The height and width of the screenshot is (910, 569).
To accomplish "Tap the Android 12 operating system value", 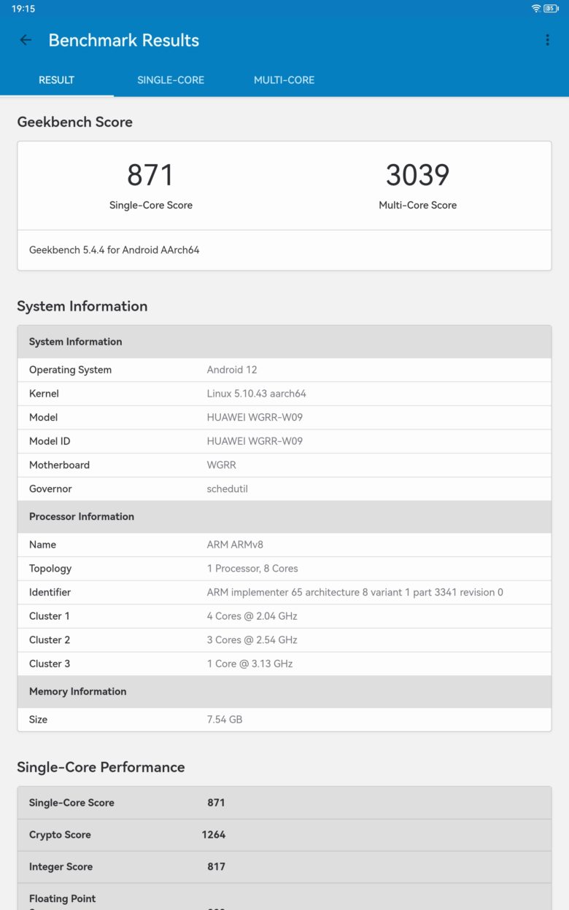I will pyautogui.click(x=232, y=370).
